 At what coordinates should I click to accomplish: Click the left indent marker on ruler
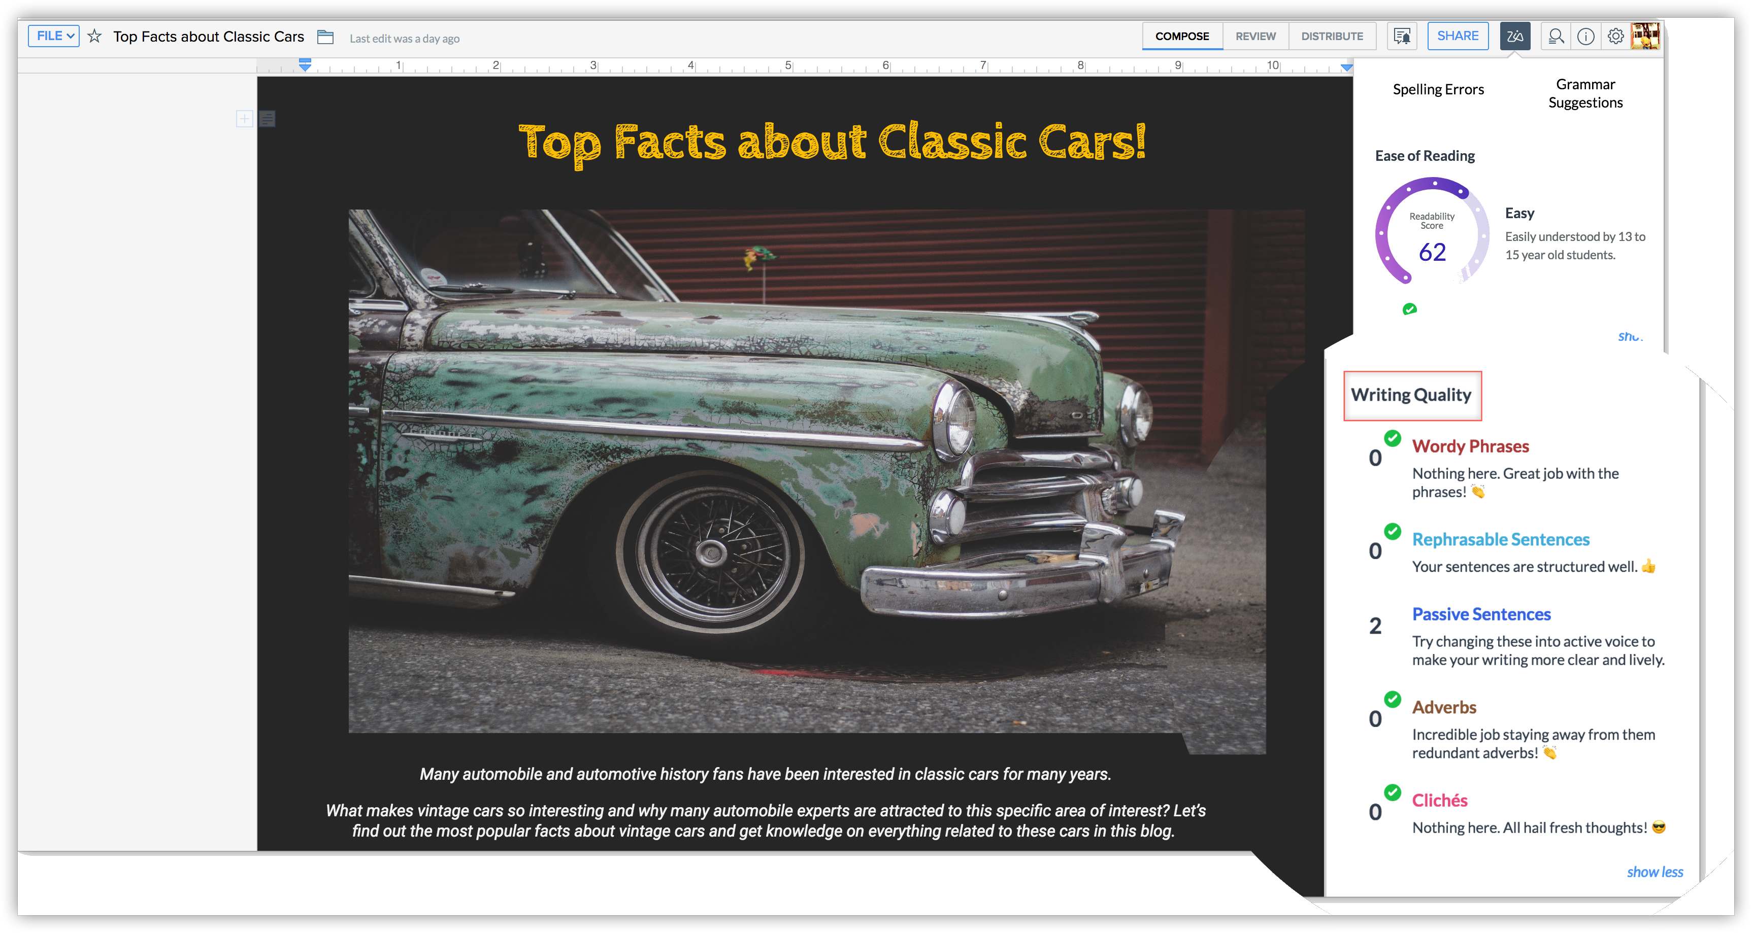[306, 65]
